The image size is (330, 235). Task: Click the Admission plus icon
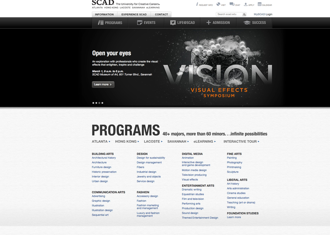[x=209, y=22]
